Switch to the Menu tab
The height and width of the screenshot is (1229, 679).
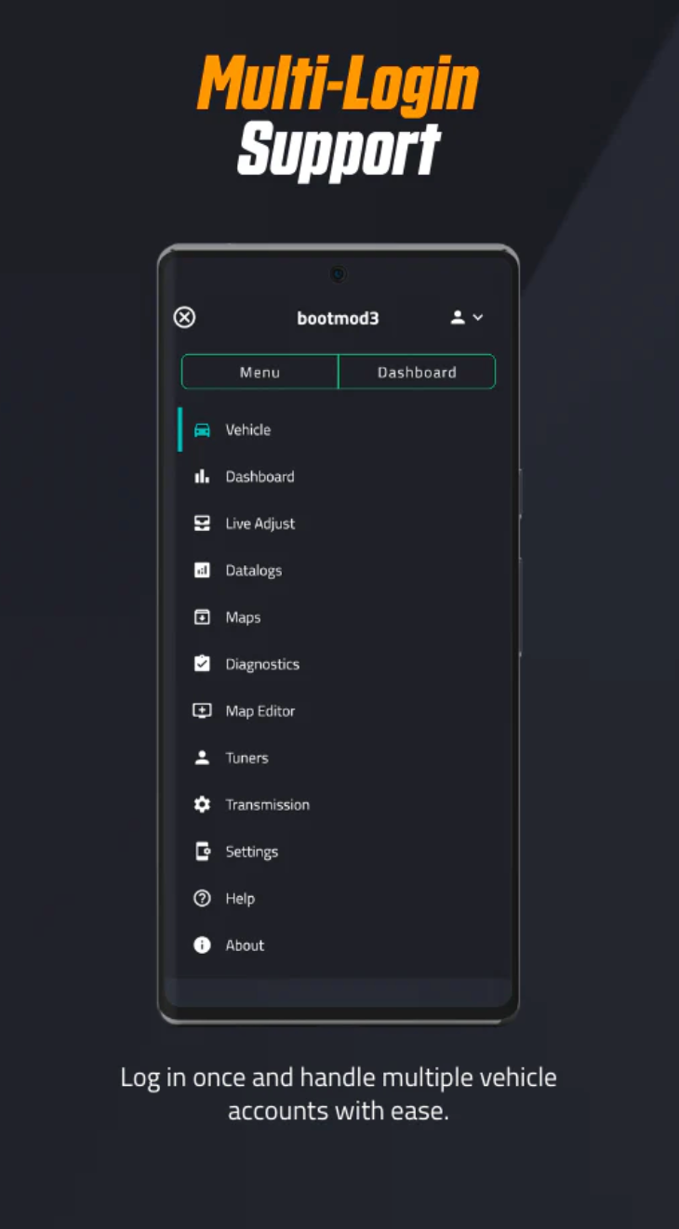[x=260, y=372]
